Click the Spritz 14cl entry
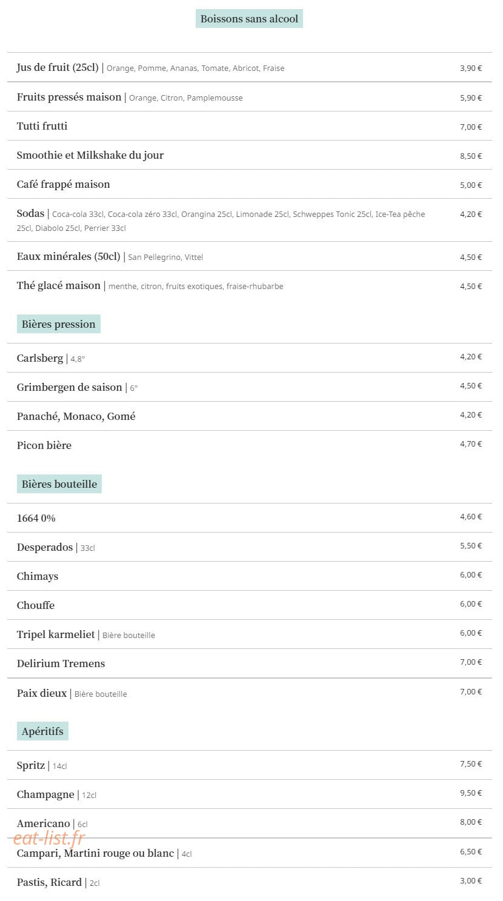Viewport: 503px width, 901px height. tap(250, 765)
